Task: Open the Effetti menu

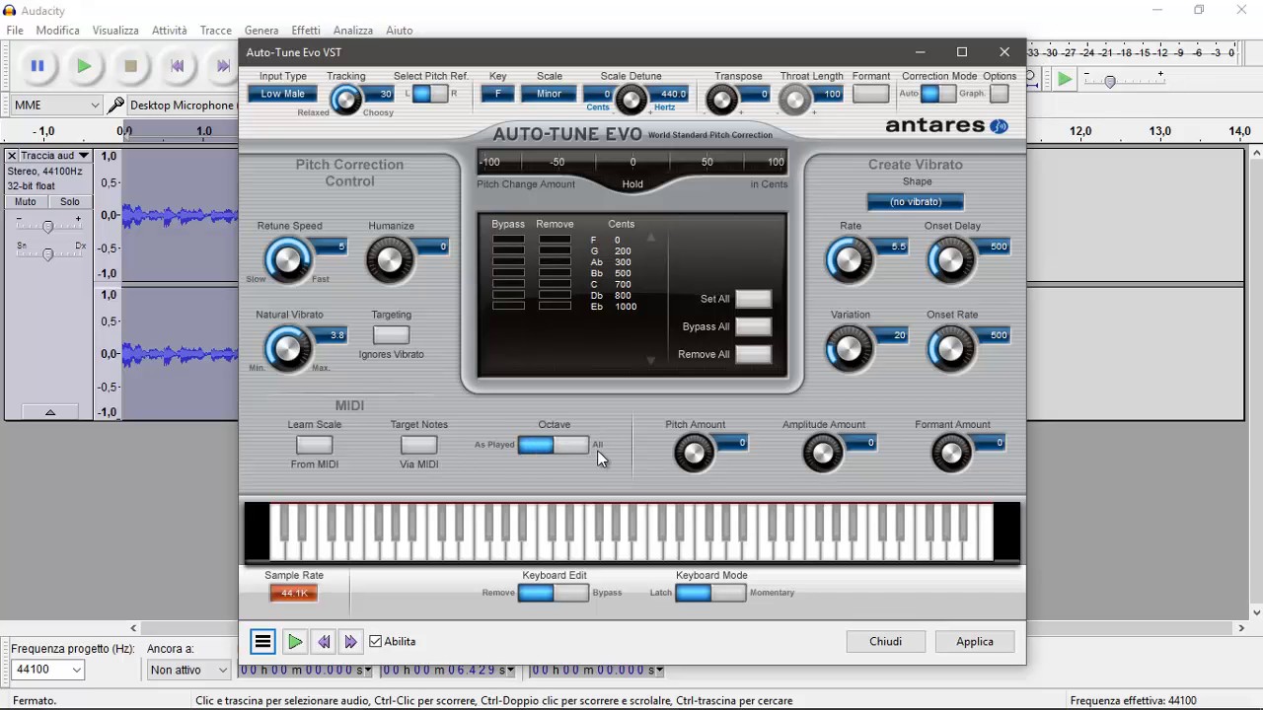Action: pos(306,31)
